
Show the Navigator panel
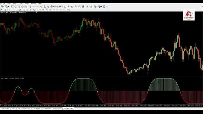19,6
